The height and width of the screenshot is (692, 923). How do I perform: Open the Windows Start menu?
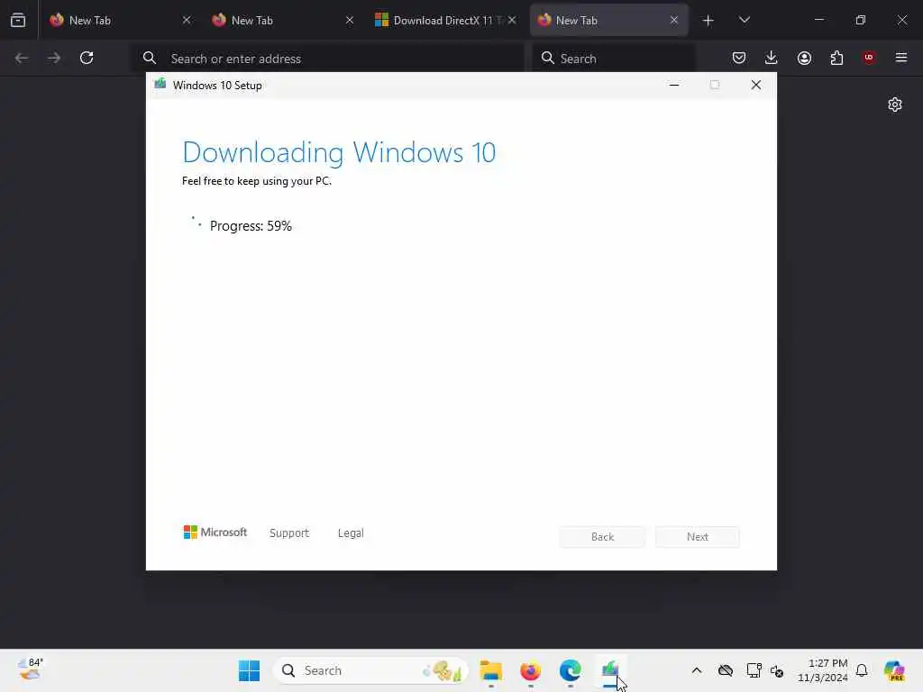point(249,670)
